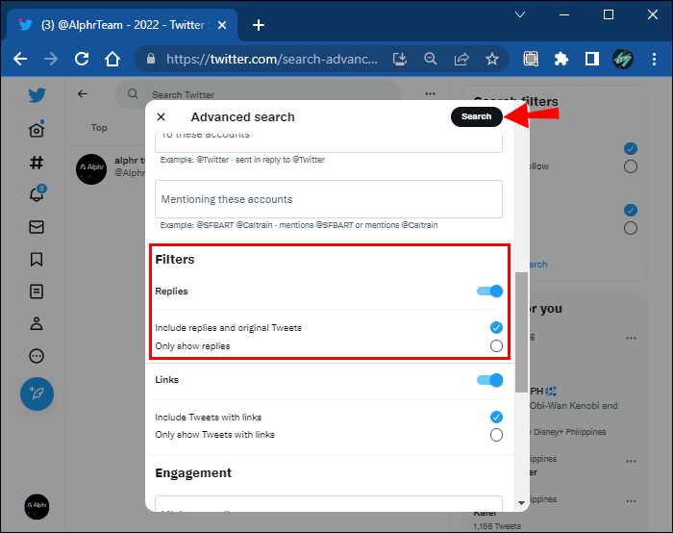This screenshot has width=673, height=533.
Task: Select Include Tweets with links
Action: (x=496, y=417)
